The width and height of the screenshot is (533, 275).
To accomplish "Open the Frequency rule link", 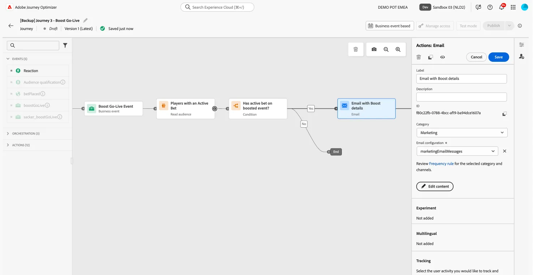I will [x=441, y=164].
